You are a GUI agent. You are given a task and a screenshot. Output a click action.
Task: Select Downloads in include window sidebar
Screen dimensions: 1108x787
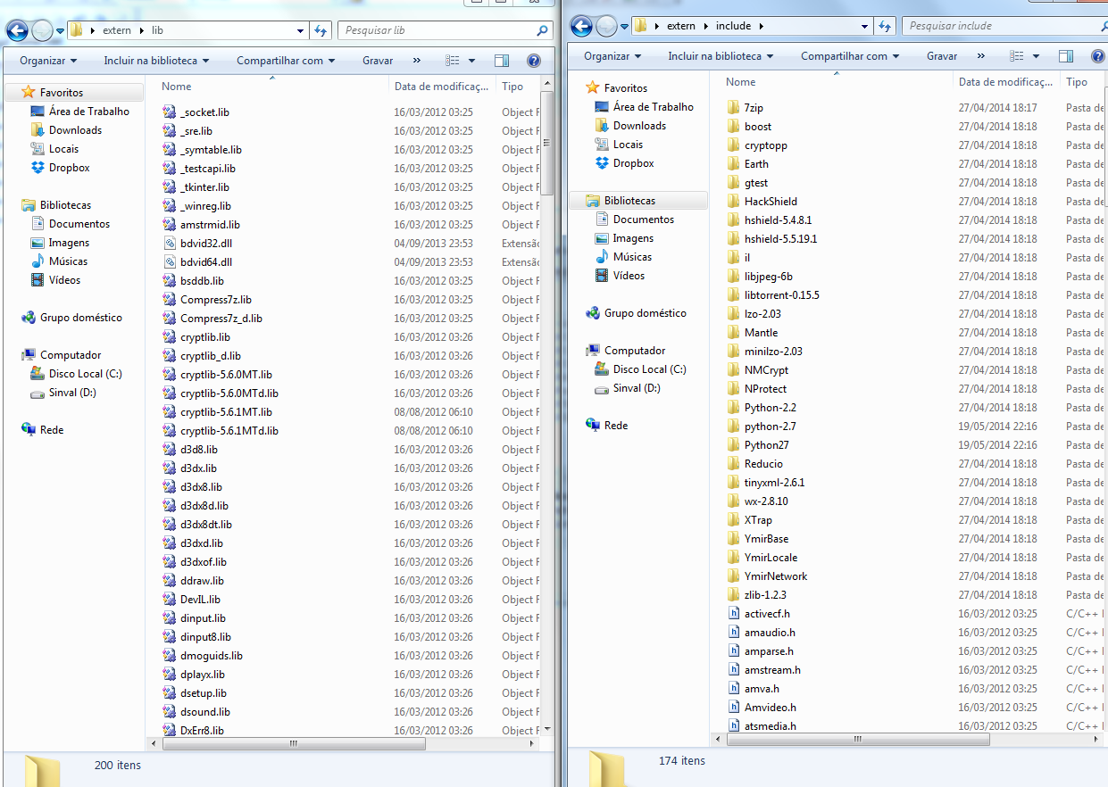coord(639,126)
